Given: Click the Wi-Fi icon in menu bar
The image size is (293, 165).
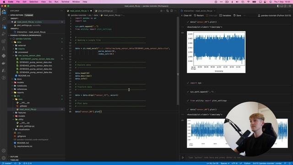Looking at the screenshot, I should point(248,2).
